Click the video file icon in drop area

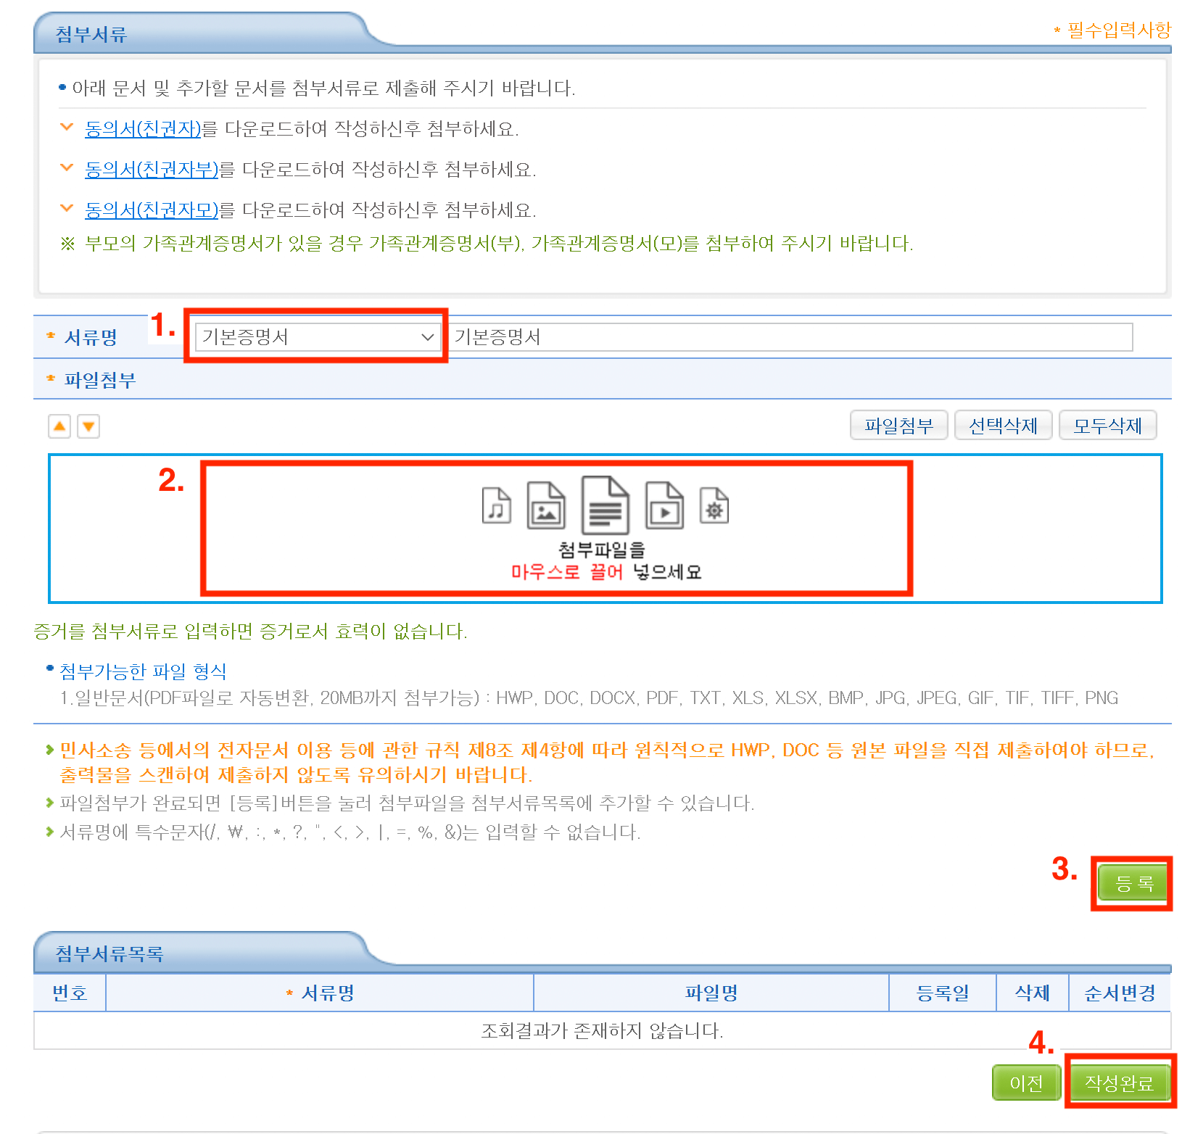tap(664, 505)
